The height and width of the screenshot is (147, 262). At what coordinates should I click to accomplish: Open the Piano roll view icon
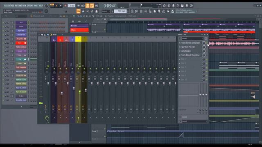click(136, 11)
